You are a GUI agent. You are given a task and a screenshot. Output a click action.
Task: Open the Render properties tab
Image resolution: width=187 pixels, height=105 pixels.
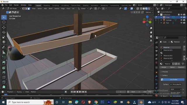click(157, 47)
